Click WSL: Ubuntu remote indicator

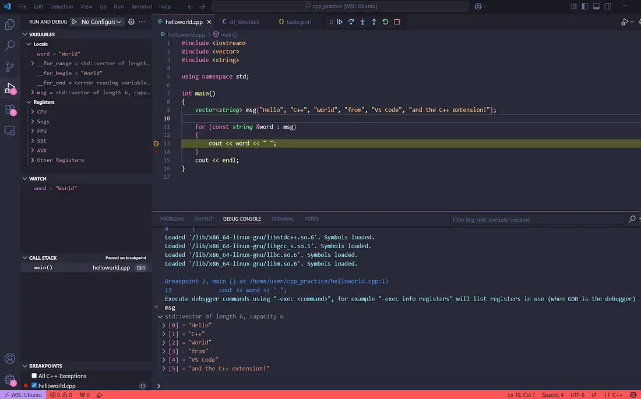pos(23,395)
